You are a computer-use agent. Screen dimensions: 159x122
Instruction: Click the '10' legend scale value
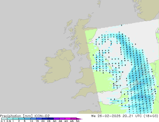(x=31, y=121)
